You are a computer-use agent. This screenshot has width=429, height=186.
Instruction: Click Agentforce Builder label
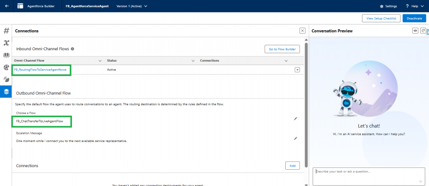[x=41, y=6]
